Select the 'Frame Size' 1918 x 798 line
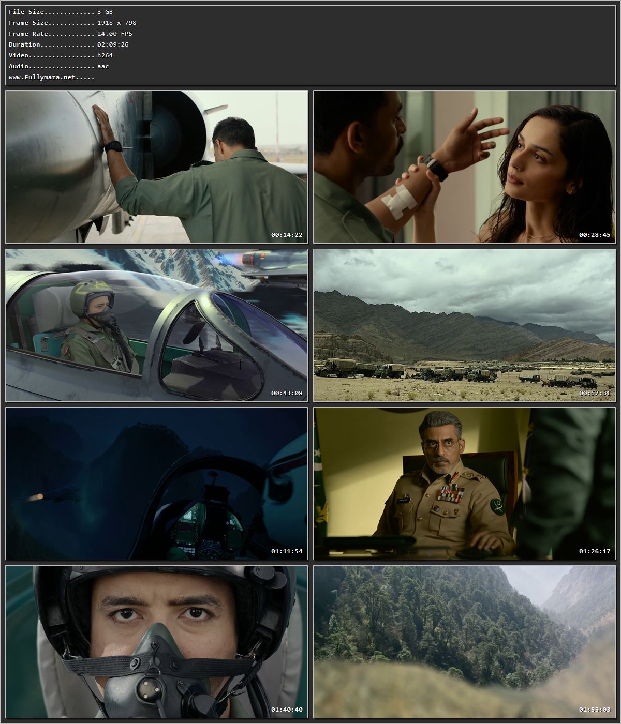Viewport: 621px width, 724px height. 72,23
